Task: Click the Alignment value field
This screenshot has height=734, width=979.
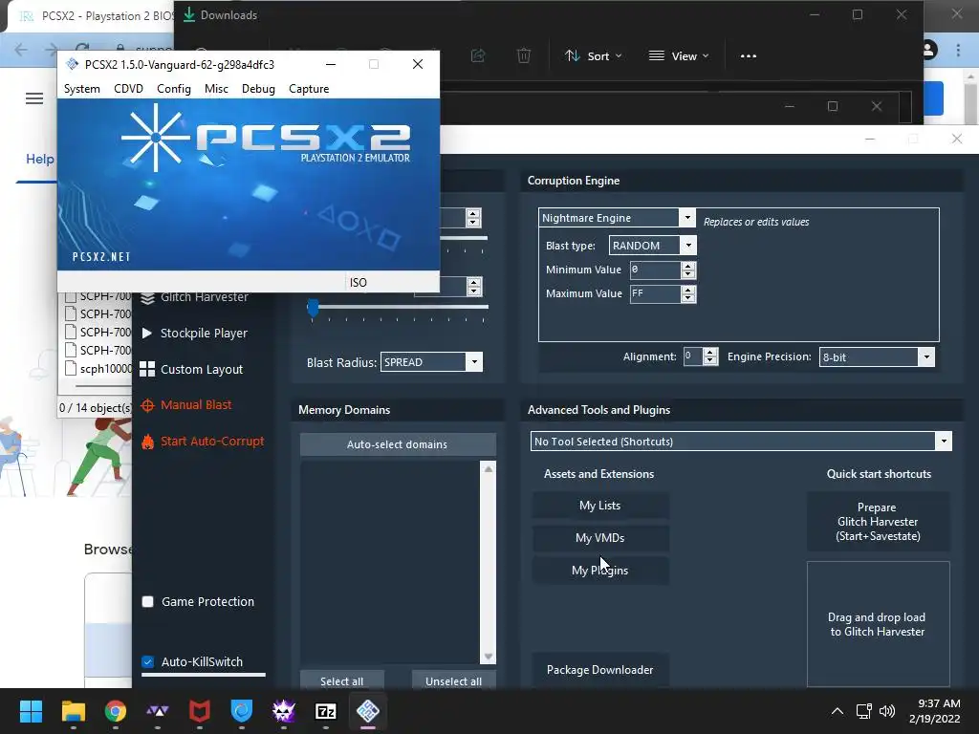Action: pos(692,356)
